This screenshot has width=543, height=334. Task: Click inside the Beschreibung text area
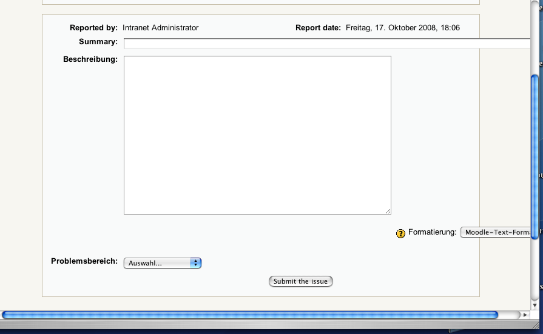[x=257, y=135]
